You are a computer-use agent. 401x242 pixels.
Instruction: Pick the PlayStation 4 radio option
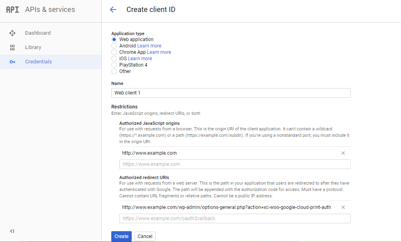114,65
